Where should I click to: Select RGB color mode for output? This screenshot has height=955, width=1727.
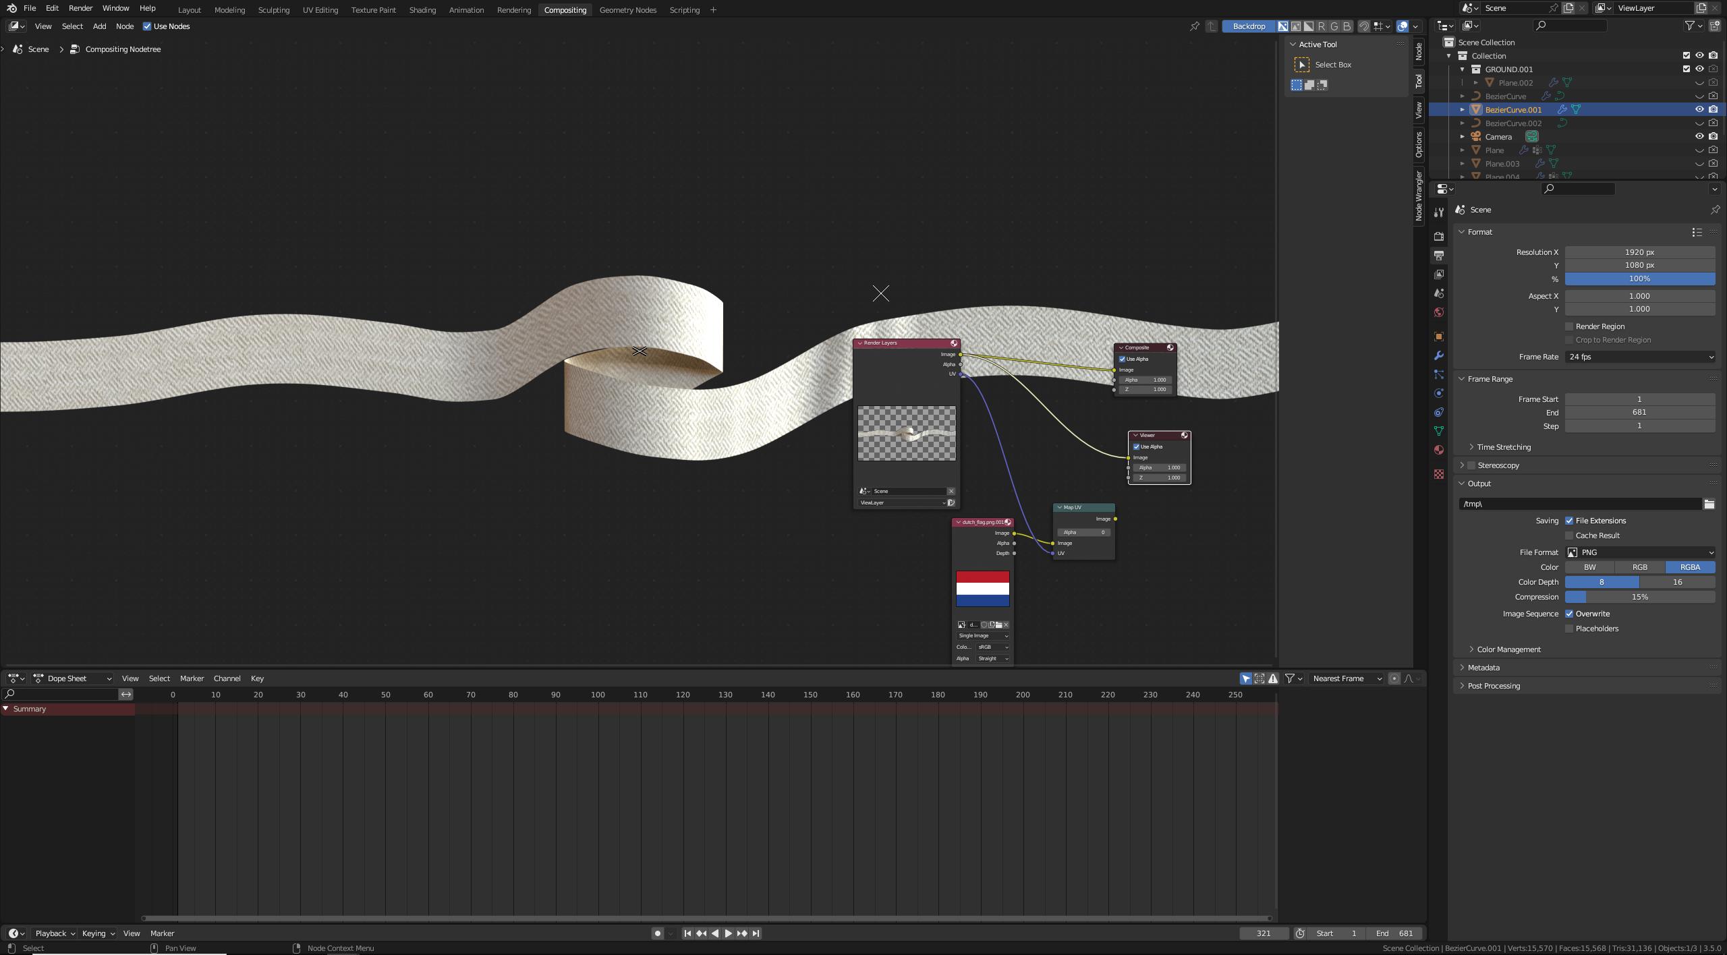click(x=1640, y=567)
